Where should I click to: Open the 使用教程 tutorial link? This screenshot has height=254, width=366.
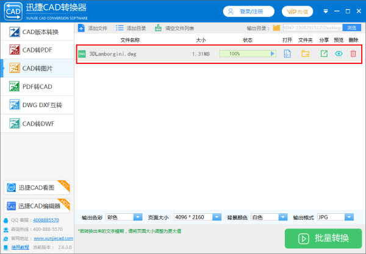[x=20, y=247]
